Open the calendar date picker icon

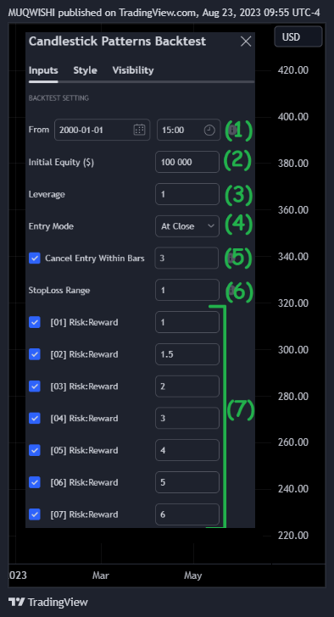[x=139, y=130]
